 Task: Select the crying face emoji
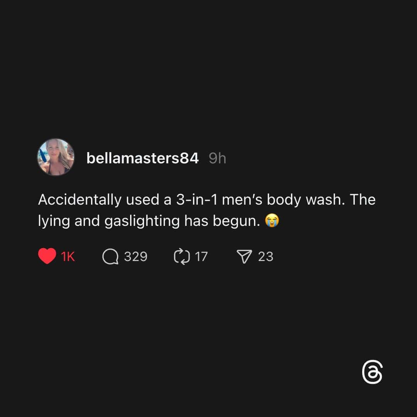272,220
